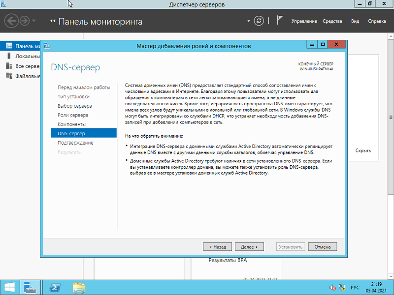Select Файловые службы icon in sidebar
394x295 pixels.
pos(9,76)
